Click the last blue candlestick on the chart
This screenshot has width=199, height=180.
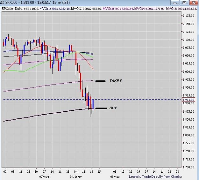point(93,104)
